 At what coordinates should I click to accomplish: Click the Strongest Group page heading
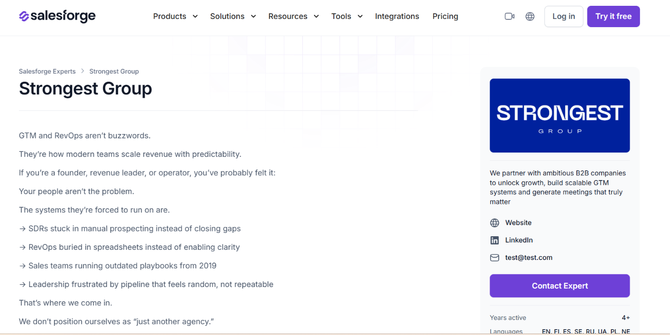pyautogui.click(x=85, y=89)
